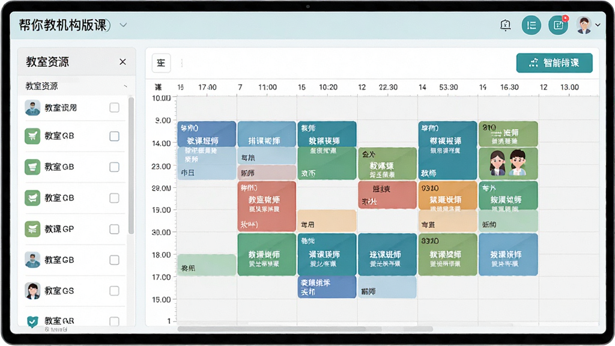The width and height of the screenshot is (615, 346).
Task: Click the green cart icon under the first man avatar
Action: (x=32, y=136)
